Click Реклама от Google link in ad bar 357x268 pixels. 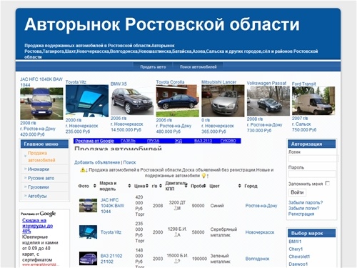[x=95, y=141]
